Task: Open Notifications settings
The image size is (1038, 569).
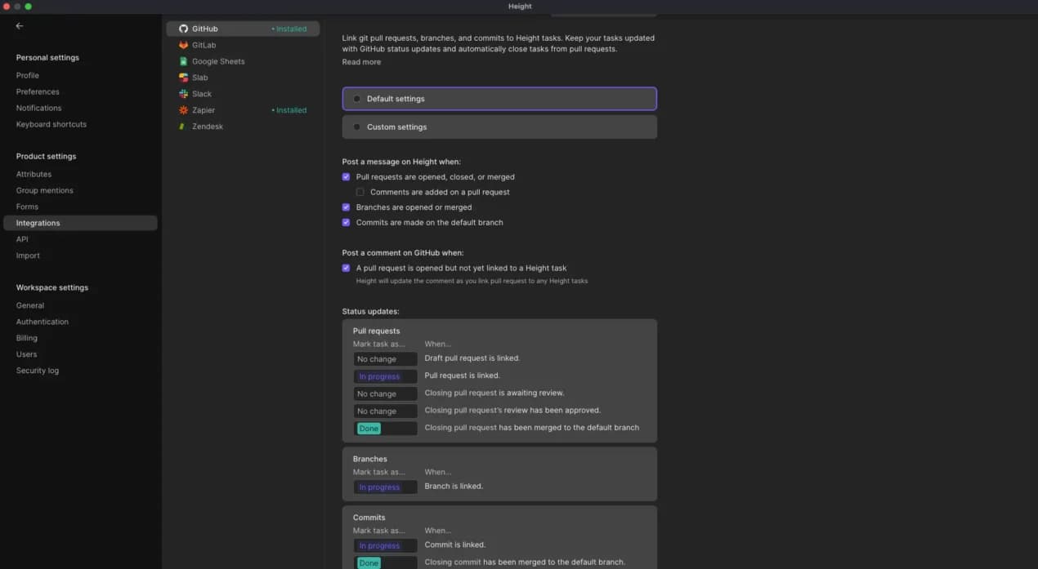Action: click(x=38, y=108)
